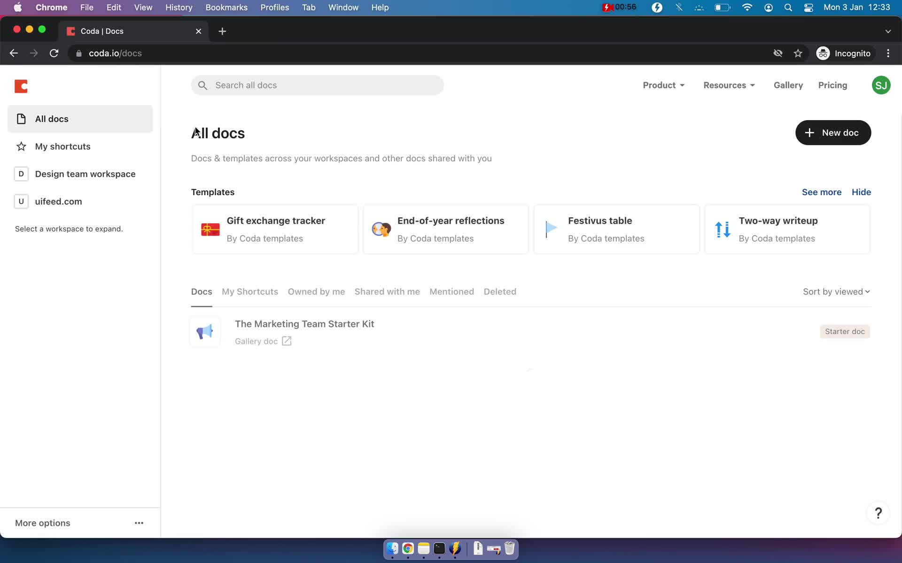Hide the Templates section
The height and width of the screenshot is (563, 902).
861,192
